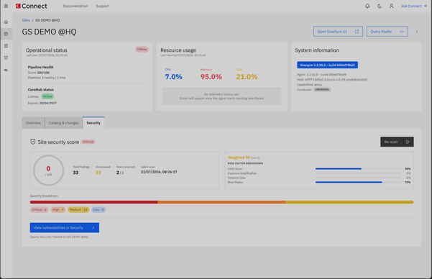Open the notifications bell
The width and height of the screenshot is (432, 279).
367,6
